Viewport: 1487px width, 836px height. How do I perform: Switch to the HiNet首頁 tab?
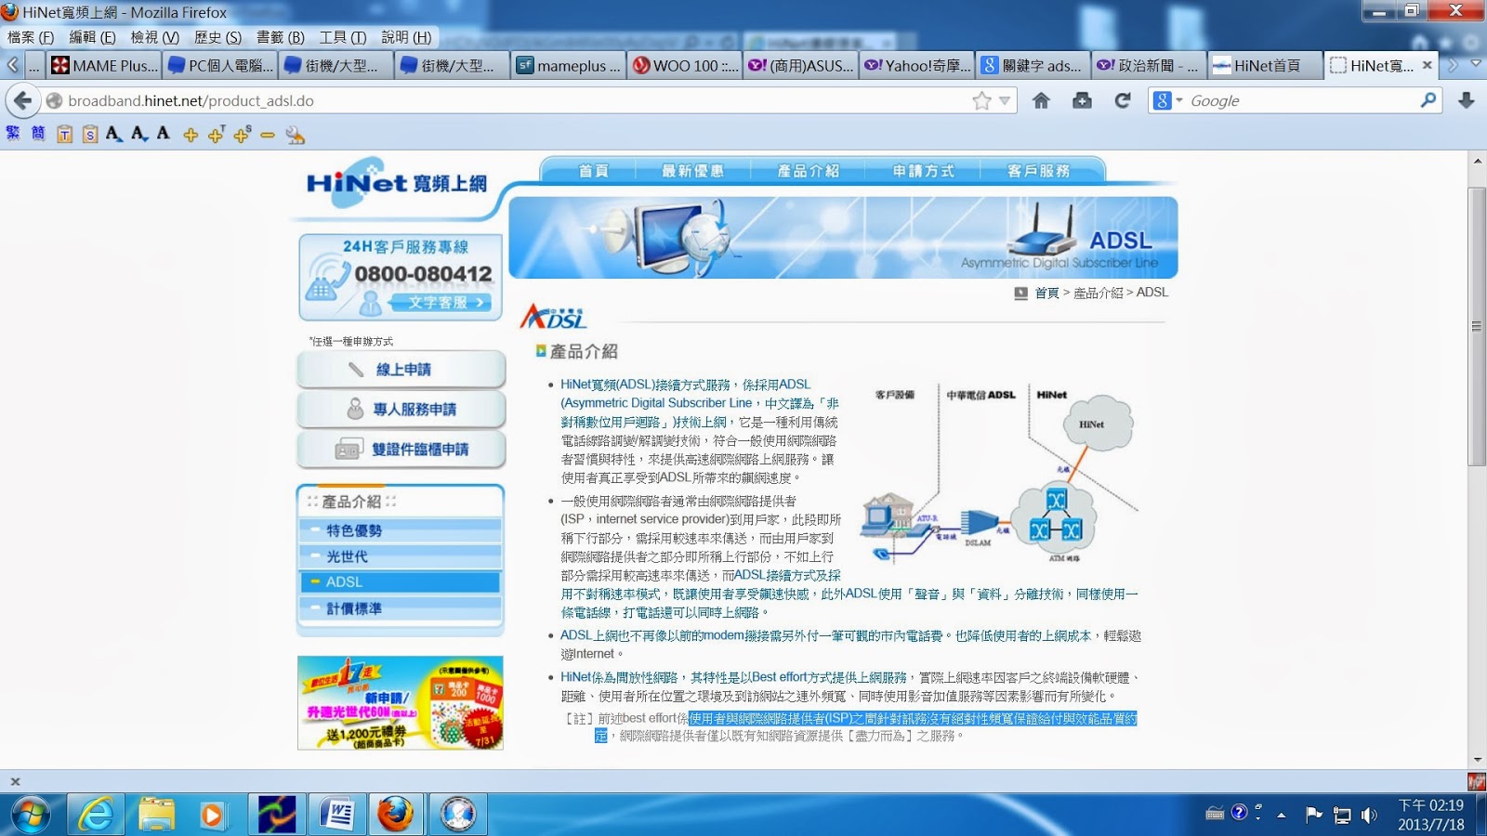click(1266, 65)
